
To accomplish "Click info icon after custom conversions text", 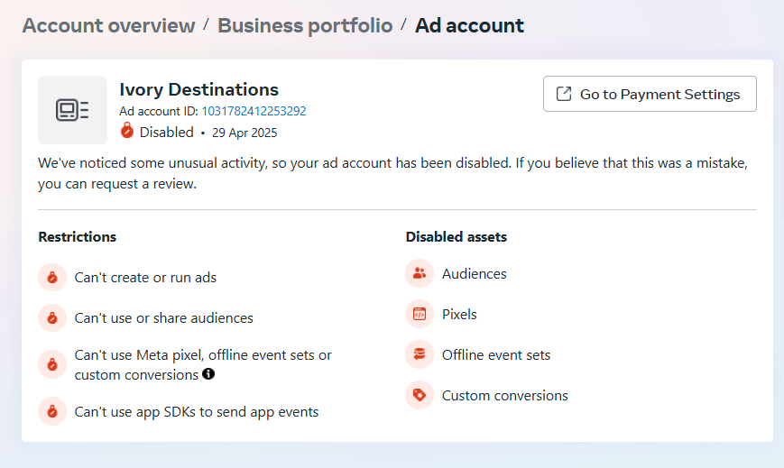I will pos(208,374).
